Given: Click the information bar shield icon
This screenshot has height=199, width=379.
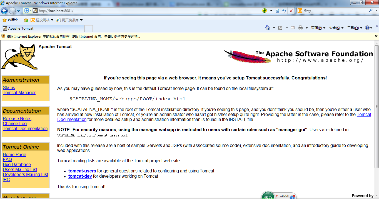Looking at the screenshot, I should 3,36.
